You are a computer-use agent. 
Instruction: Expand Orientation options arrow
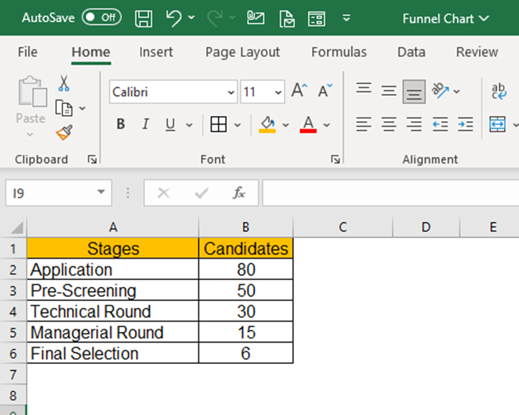(x=457, y=91)
